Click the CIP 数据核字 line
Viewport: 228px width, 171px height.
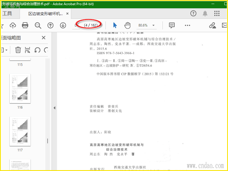click(x=135, y=74)
